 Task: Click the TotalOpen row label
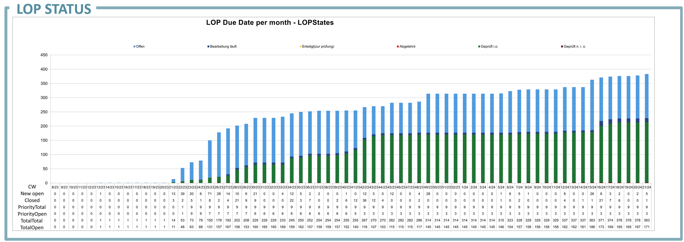point(32,227)
